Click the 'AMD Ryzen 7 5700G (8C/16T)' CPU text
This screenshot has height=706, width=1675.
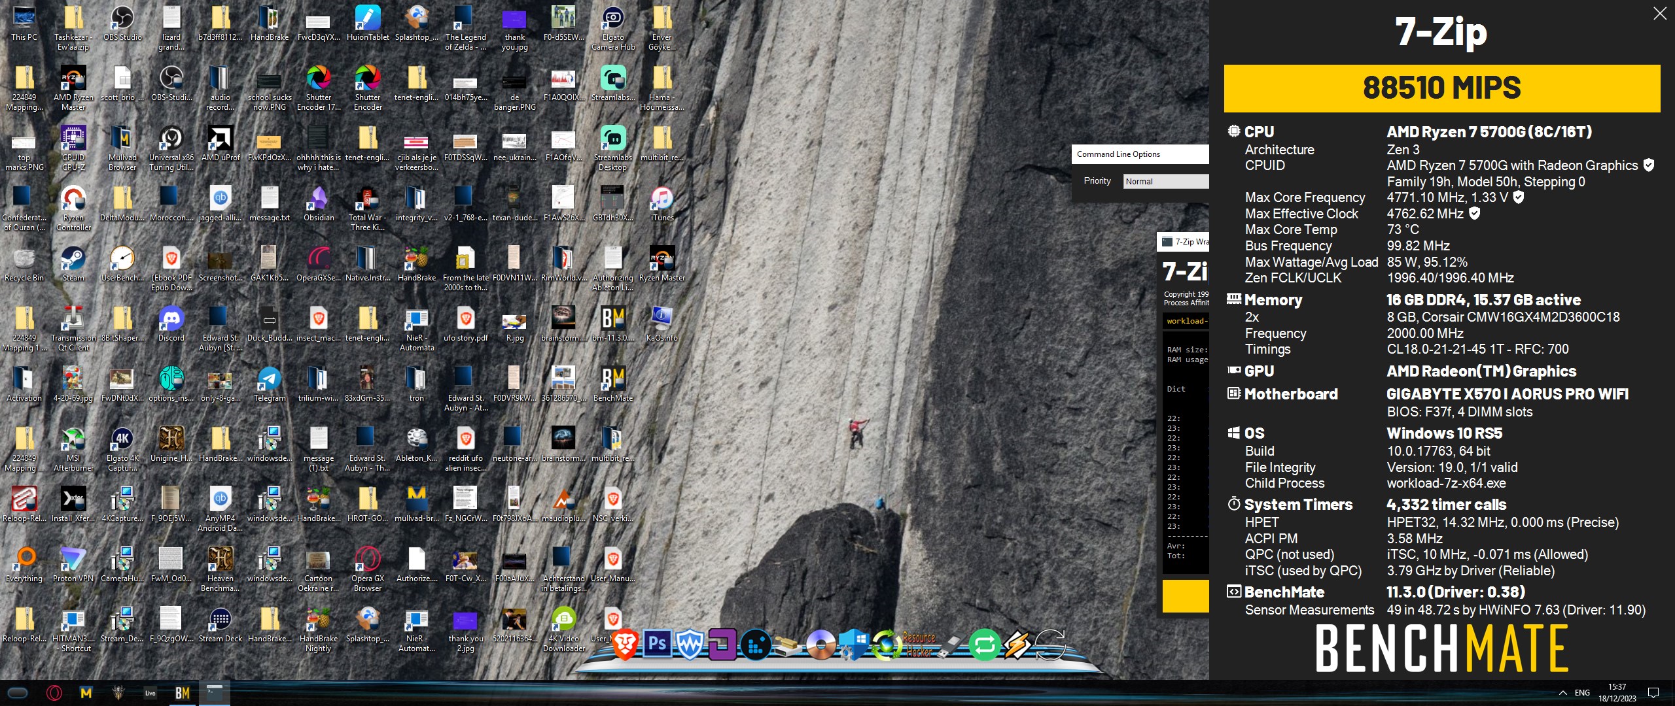[1489, 131]
